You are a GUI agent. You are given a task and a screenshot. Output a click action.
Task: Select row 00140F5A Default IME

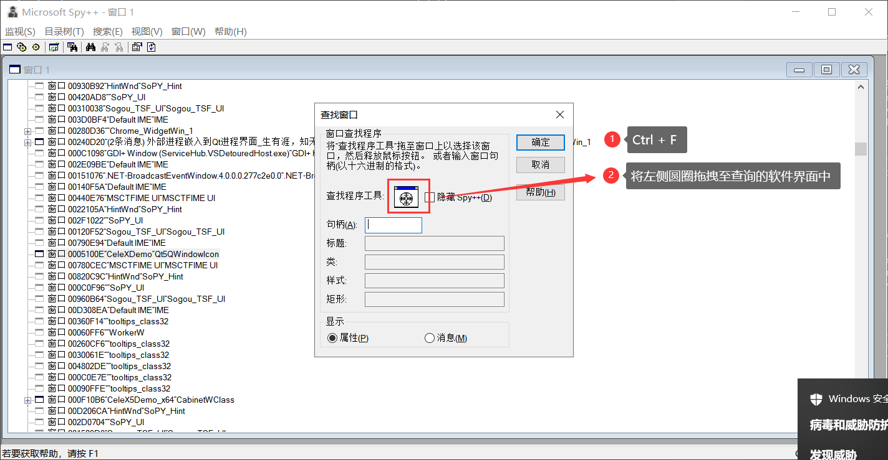tap(107, 187)
